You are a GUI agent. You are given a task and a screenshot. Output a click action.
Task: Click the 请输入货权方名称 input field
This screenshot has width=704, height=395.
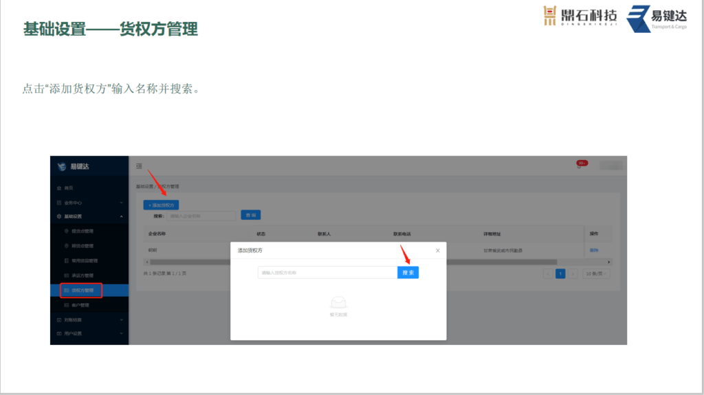pyautogui.click(x=328, y=273)
